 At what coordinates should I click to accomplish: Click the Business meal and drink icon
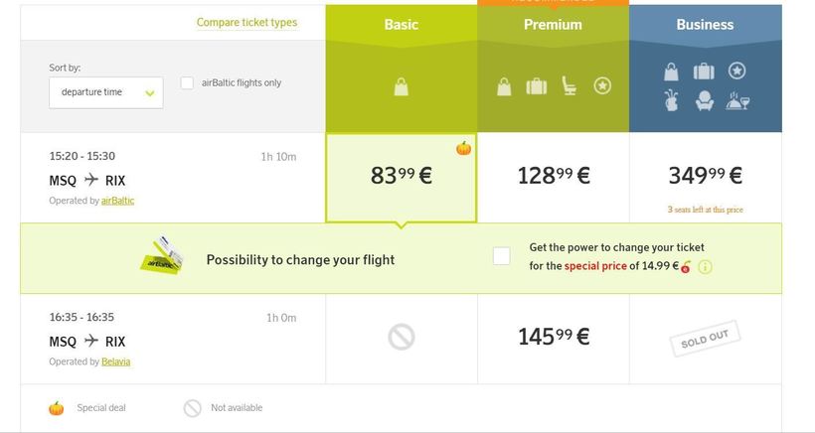pyautogui.click(x=737, y=101)
